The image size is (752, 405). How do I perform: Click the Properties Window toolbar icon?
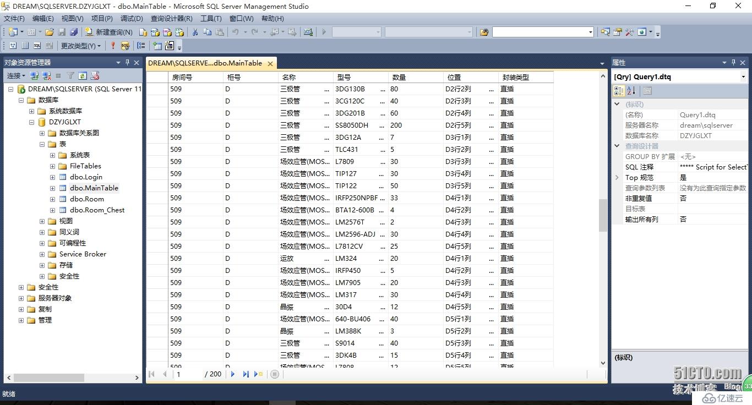coord(618,32)
